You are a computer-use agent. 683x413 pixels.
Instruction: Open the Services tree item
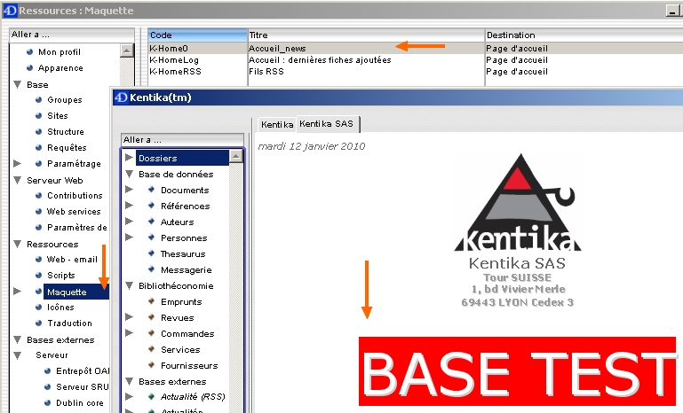pyautogui.click(x=180, y=349)
